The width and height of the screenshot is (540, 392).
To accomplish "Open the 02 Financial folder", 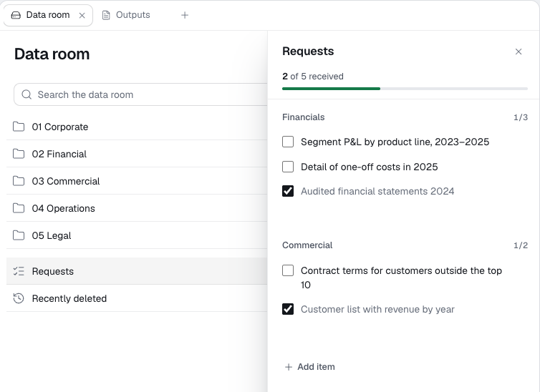I will (x=137, y=154).
